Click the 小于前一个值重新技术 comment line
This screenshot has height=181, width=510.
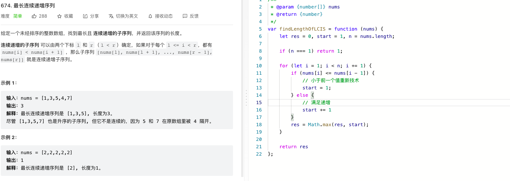click(x=331, y=81)
